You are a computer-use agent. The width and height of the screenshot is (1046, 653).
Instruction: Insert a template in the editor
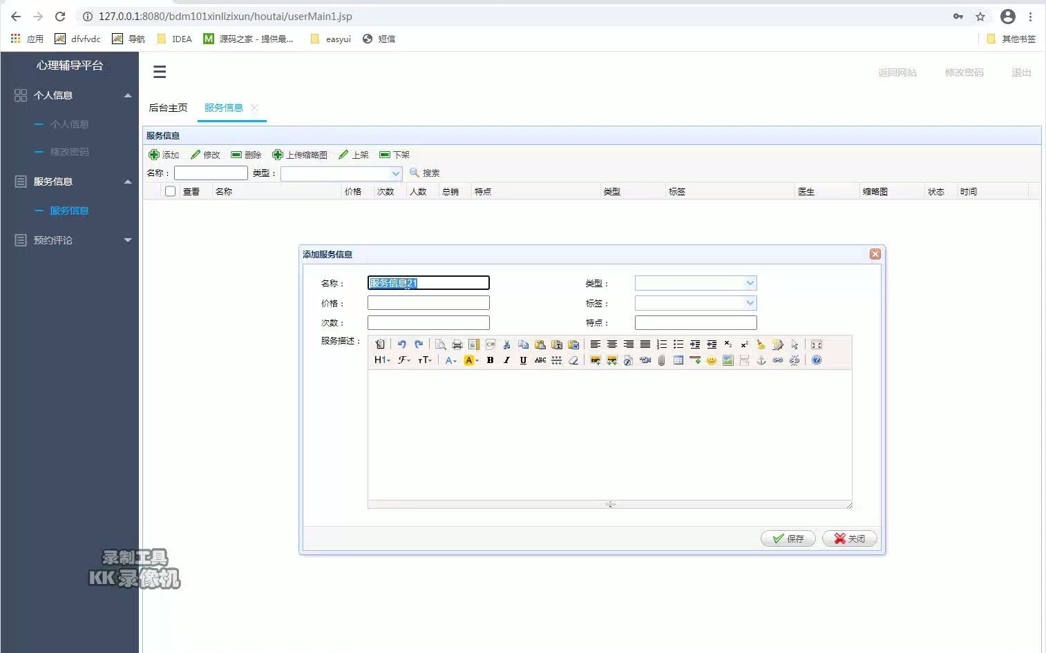pos(474,344)
